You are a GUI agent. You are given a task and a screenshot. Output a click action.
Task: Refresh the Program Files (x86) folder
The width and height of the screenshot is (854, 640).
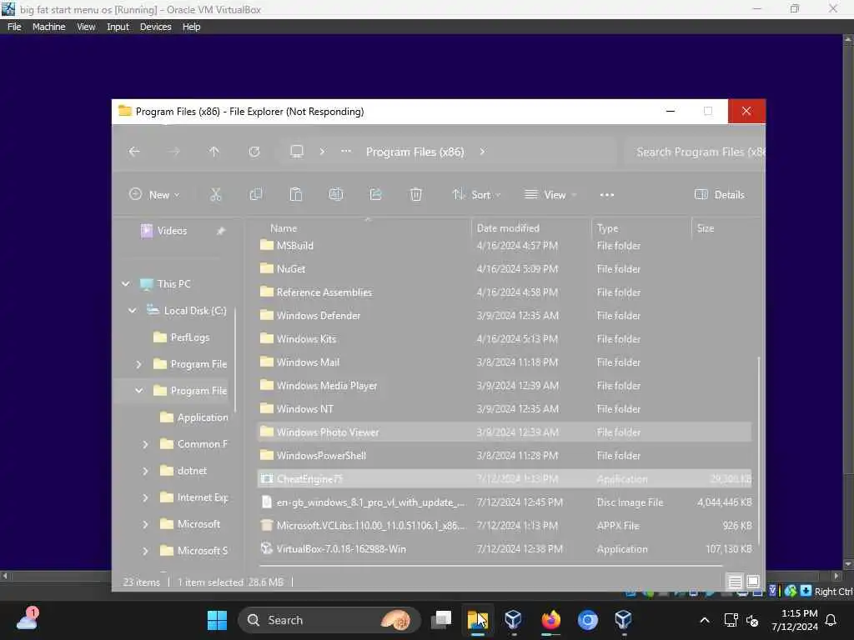pos(254,152)
